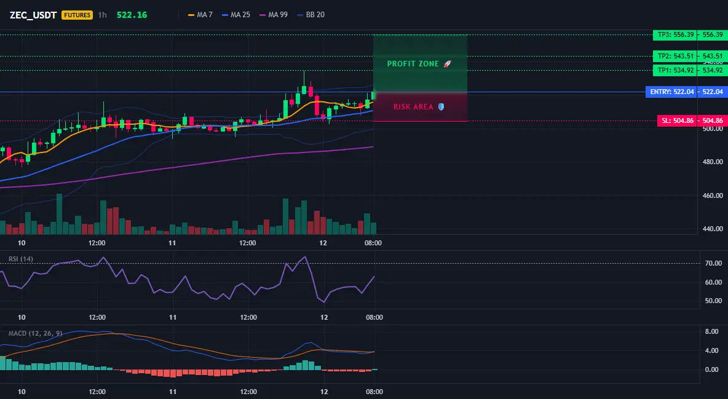This screenshot has width=728, height=399.
Task: Click the ENTRY: 522.04 label
Action: pyautogui.click(x=672, y=92)
